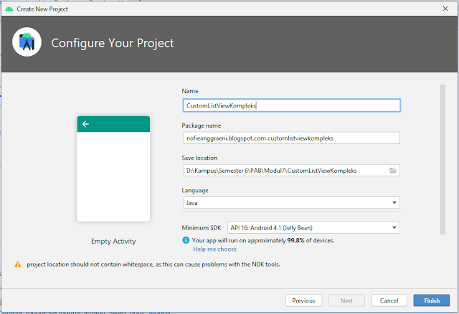Cancel project creation

click(389, 300)
